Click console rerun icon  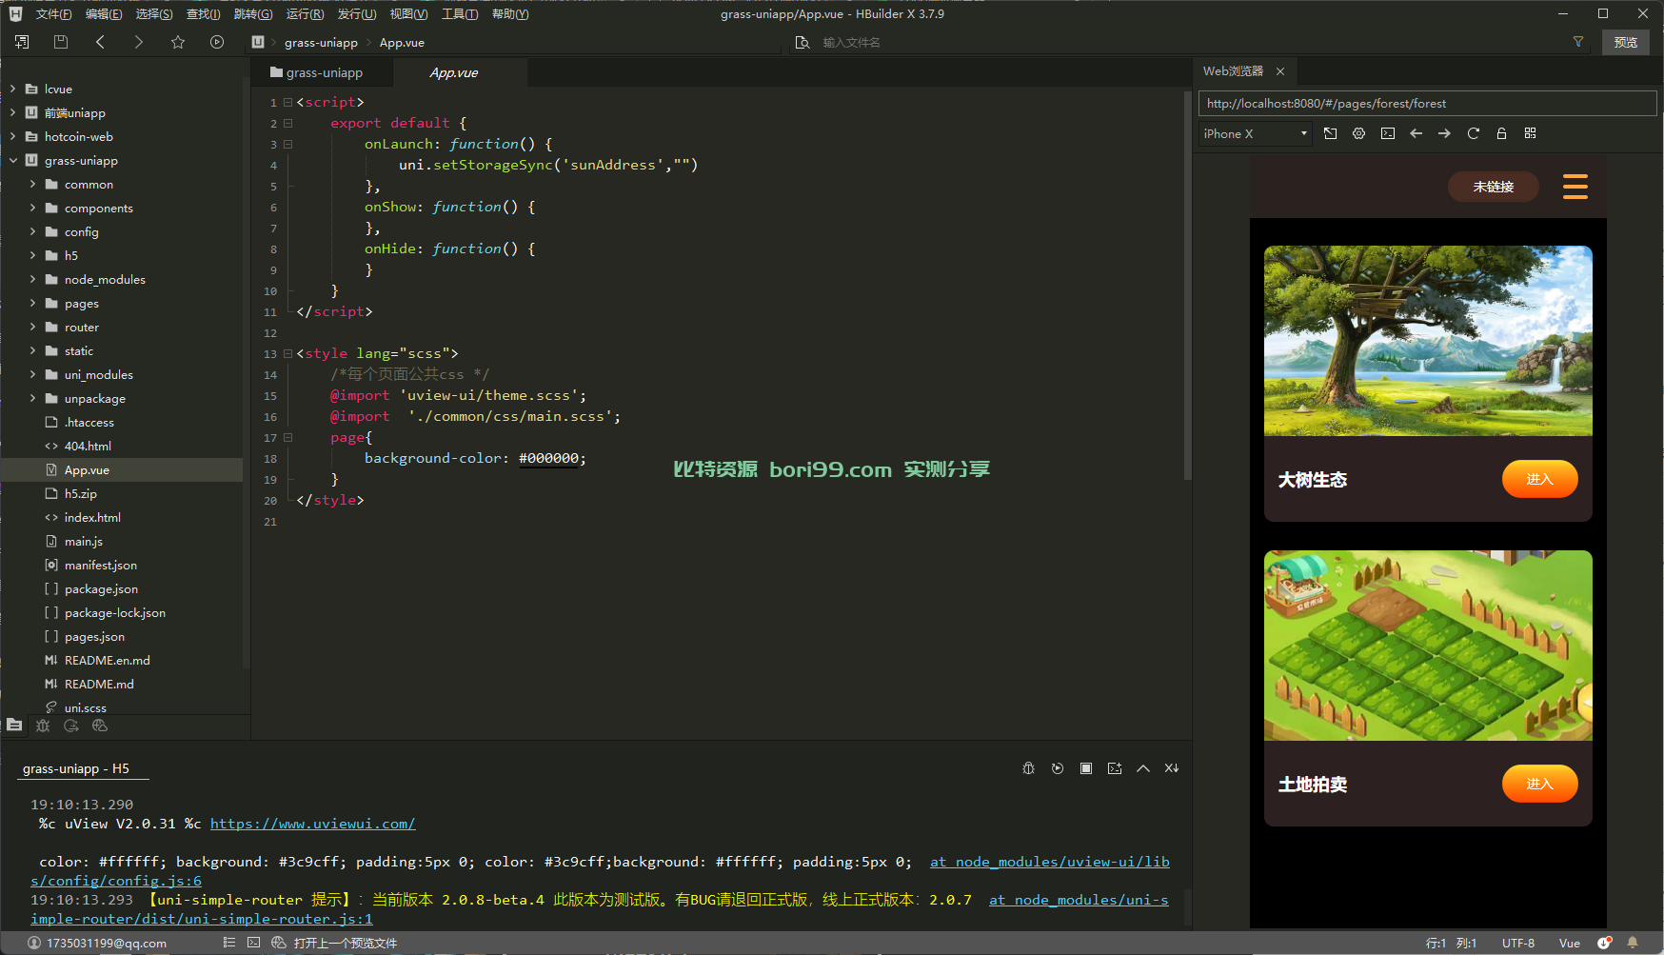(1058, 768)
